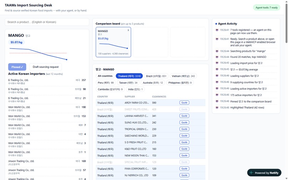Screen dimensions: 288x180
Task: Filter suppliers by Vietnam (베트남) 243
Action: point(183,76)
